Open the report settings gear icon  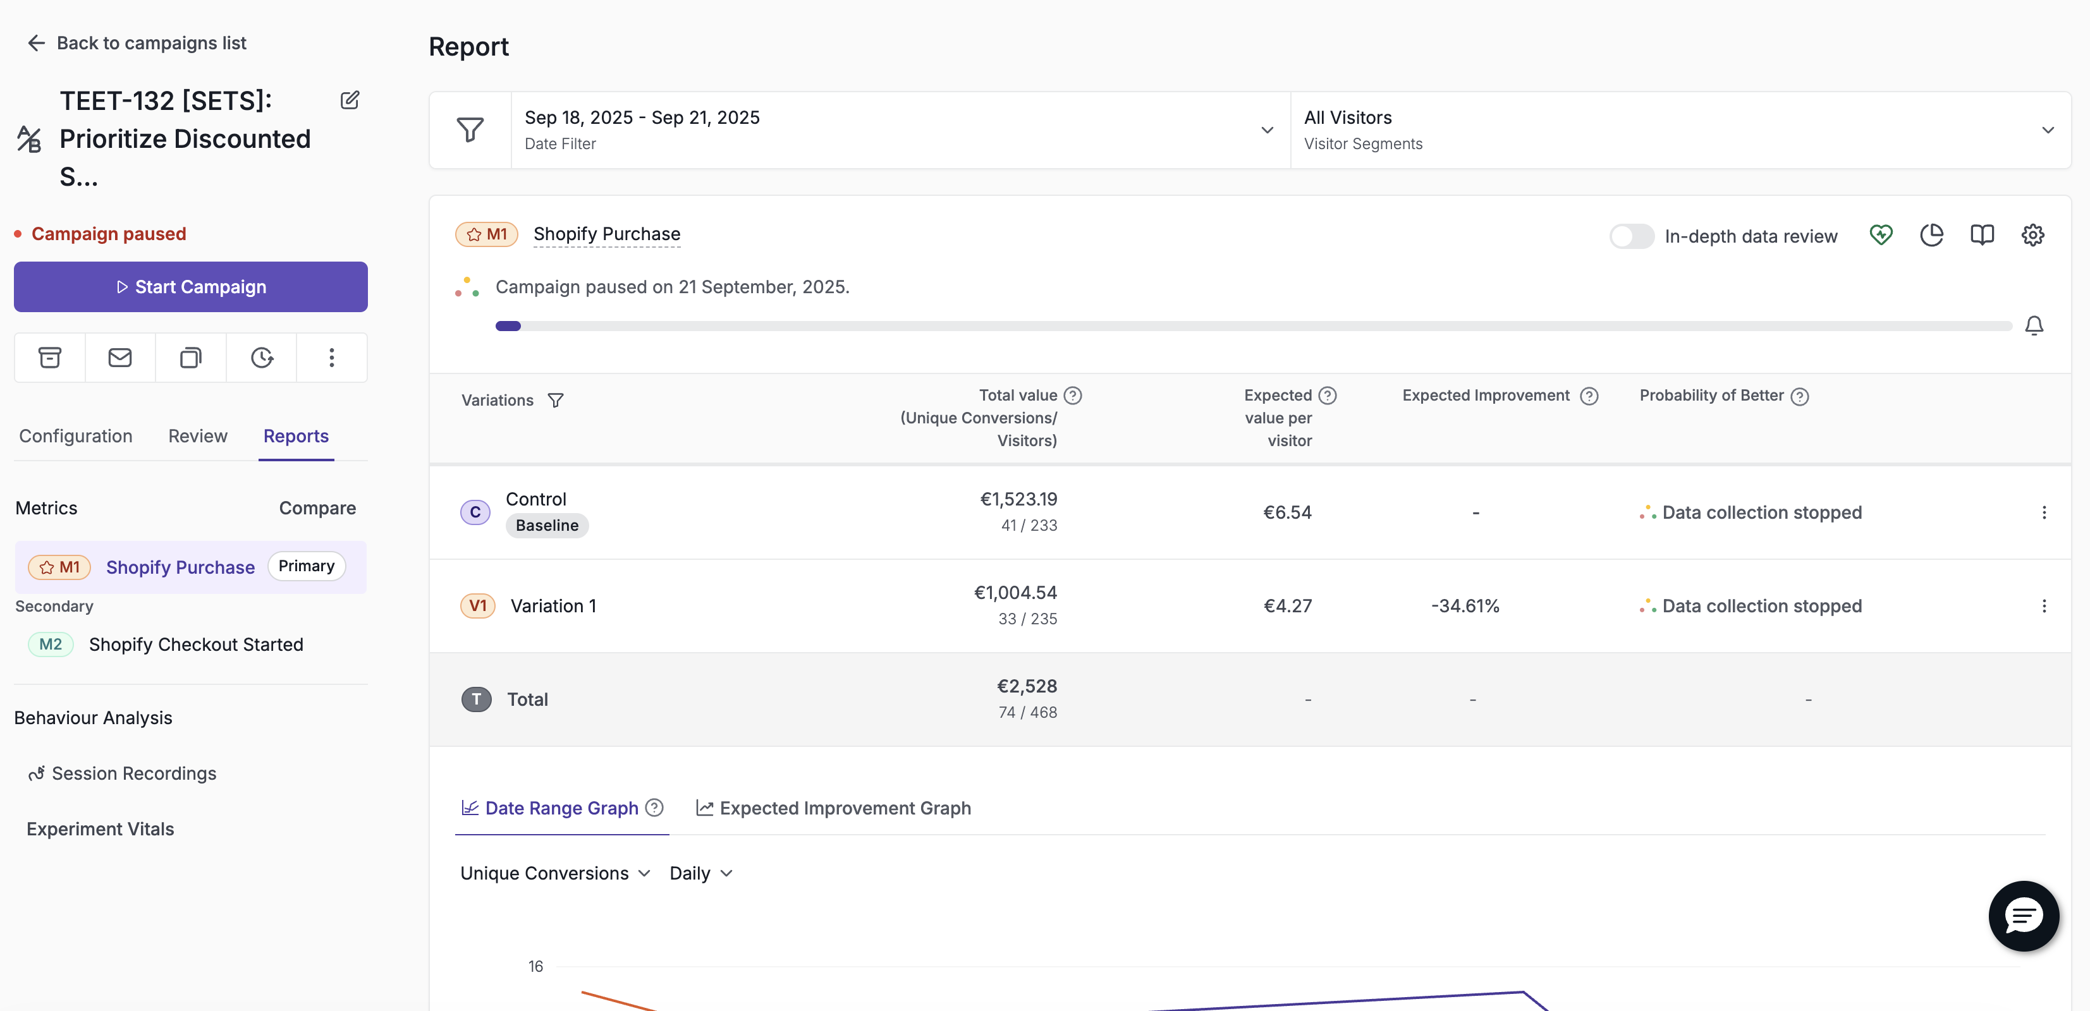(2032, 235)
